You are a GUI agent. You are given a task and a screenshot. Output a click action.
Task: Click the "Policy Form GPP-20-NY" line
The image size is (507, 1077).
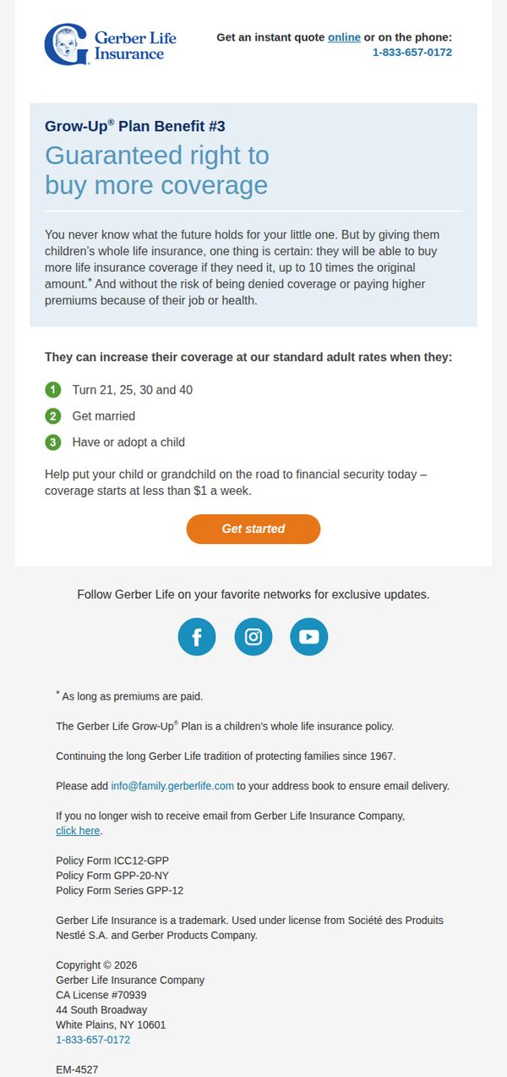[x=106, y=876]
